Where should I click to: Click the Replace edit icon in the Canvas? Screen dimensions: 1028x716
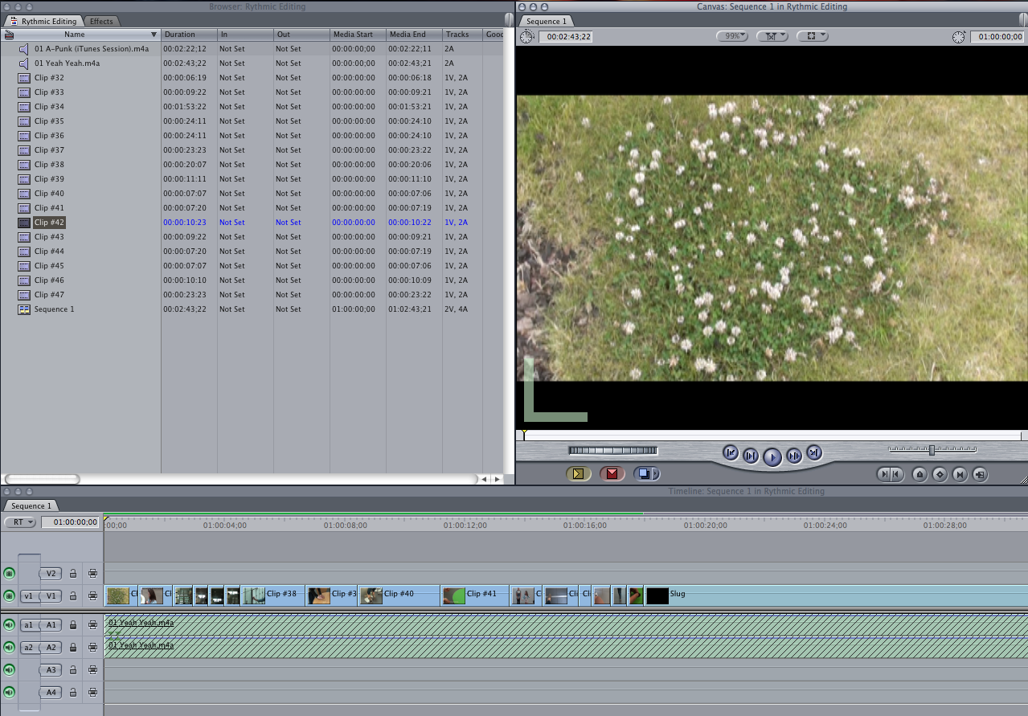(645, 473)
